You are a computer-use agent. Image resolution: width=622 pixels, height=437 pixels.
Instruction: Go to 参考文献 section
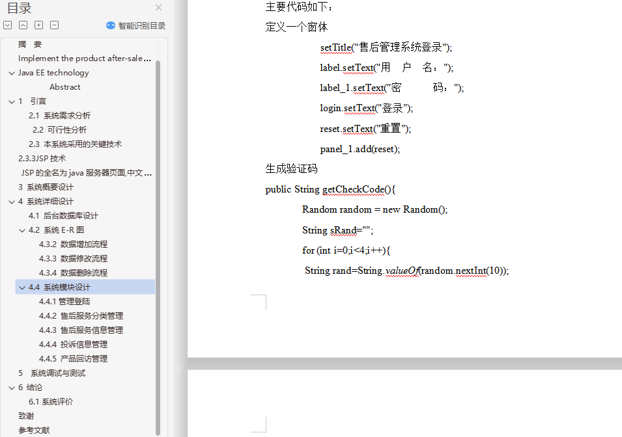point(34,430)
